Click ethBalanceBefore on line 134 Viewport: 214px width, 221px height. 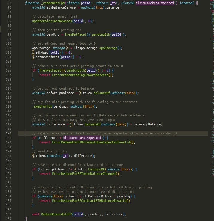point(97,196)
